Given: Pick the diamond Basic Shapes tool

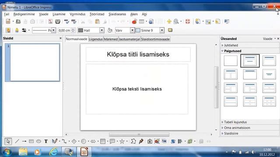Looking at the screenshot, I should click(x=74, y=141).
